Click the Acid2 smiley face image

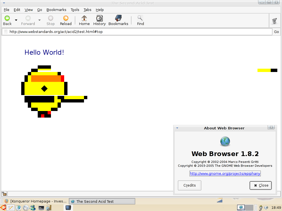click(x=54, y=91)
